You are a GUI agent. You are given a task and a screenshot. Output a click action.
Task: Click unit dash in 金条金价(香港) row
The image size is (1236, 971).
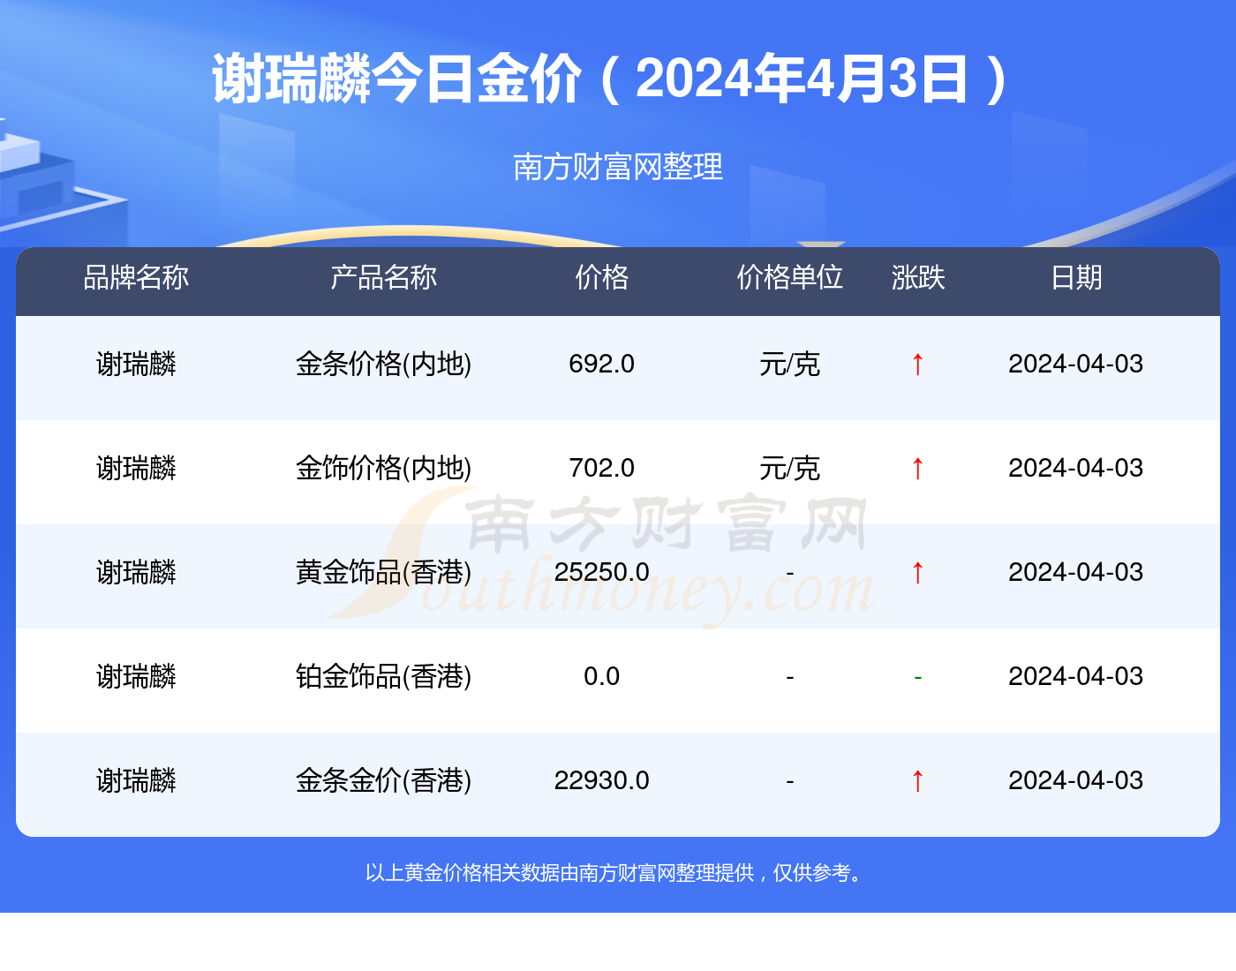[790, 781]
